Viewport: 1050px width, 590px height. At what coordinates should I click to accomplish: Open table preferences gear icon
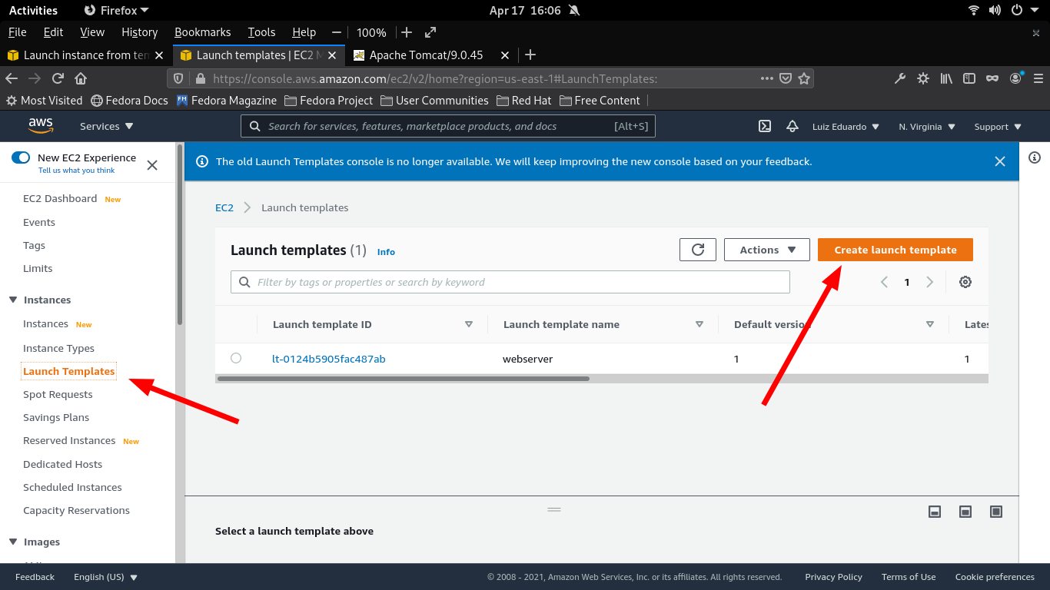pyautogui.click(x=965, y=282)
